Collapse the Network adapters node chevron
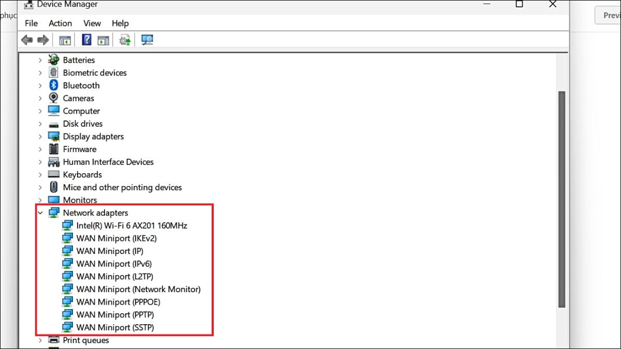This screenshot has height=349, width=621. 40,213
